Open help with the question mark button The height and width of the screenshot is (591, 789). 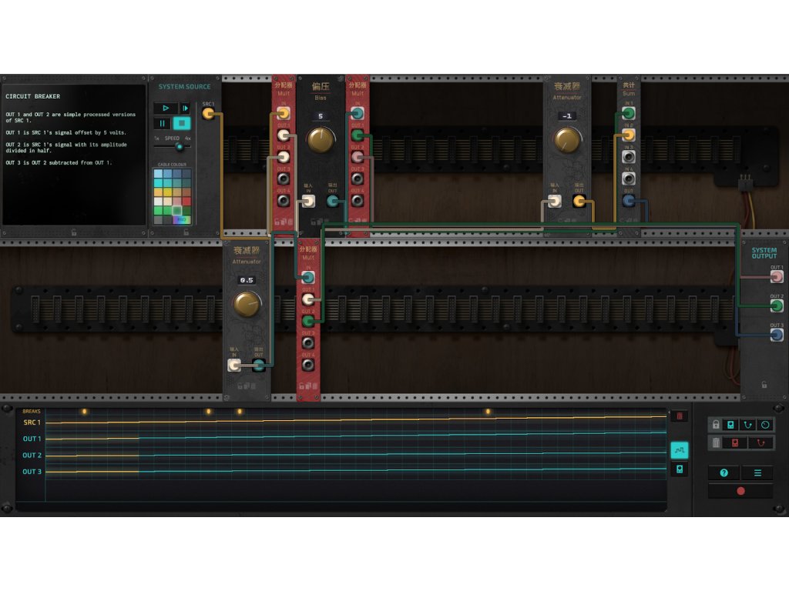[x=724, y=473]
